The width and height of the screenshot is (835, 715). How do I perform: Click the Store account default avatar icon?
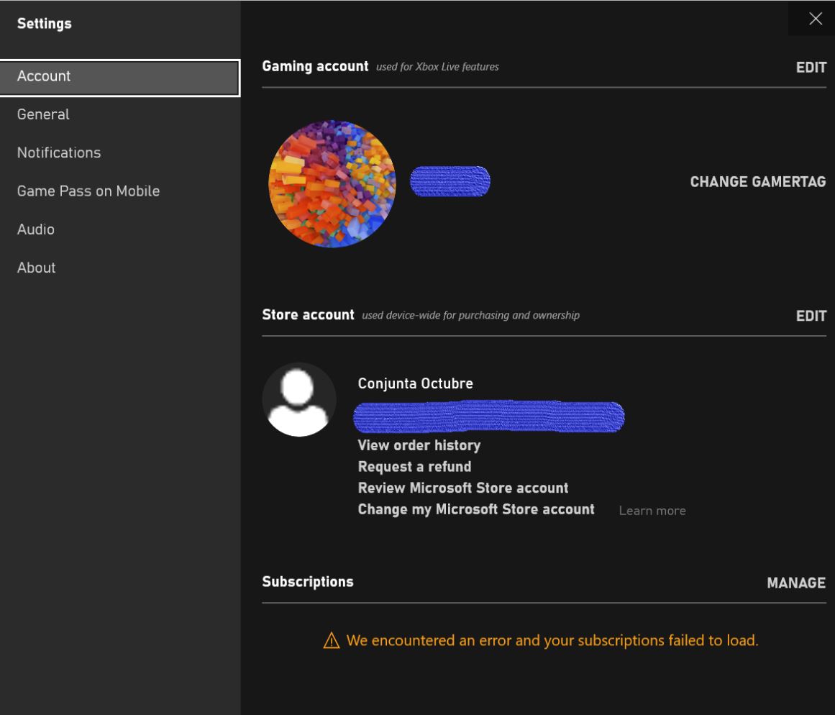tap(298, 399)
